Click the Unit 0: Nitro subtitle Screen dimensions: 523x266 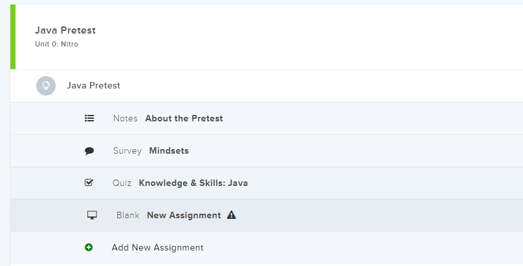(56, 44)
